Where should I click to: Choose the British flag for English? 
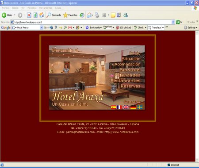tap(126, 107)
